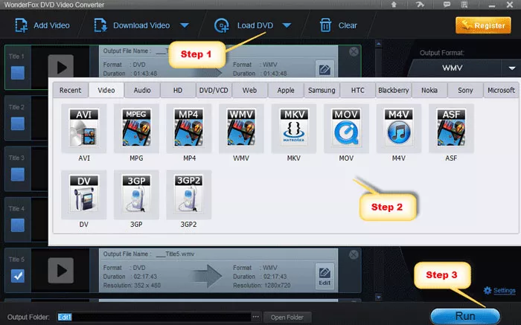Switch to the Audio tab
This screenshot has width=521, height=325.
(x=142, y=90)
